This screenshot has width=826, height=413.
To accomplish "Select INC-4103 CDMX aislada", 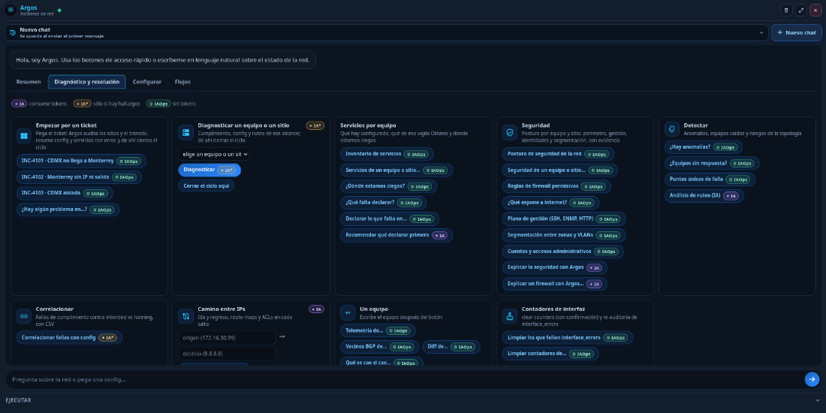I will coord(65,193).
